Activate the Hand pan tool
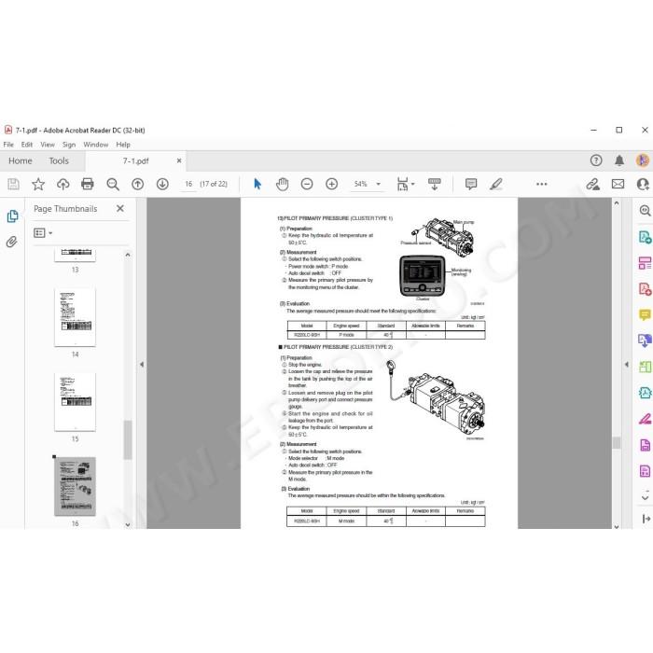This screenshot has width=653, height=653. pyautogui.click(x=282, y=184)
